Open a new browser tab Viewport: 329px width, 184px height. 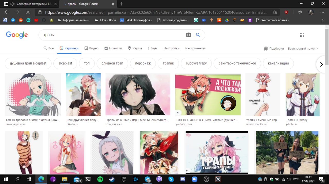point(121,4)
